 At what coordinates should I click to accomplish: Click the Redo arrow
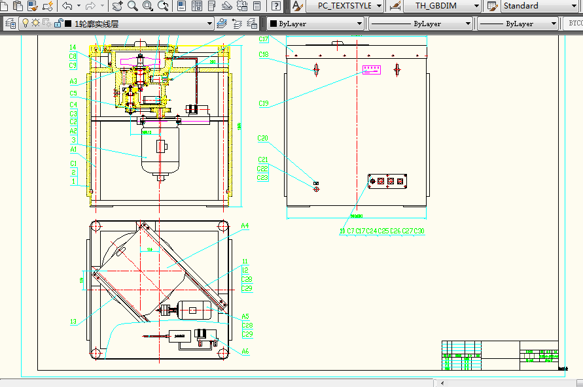90,6
